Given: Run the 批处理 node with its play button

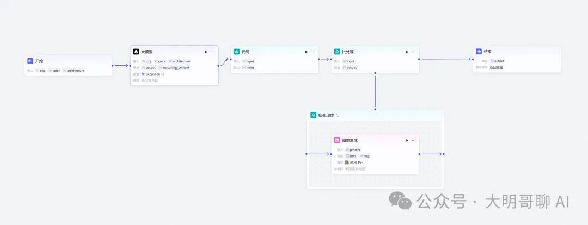Looking at the screenshot, I should point(407,52).
